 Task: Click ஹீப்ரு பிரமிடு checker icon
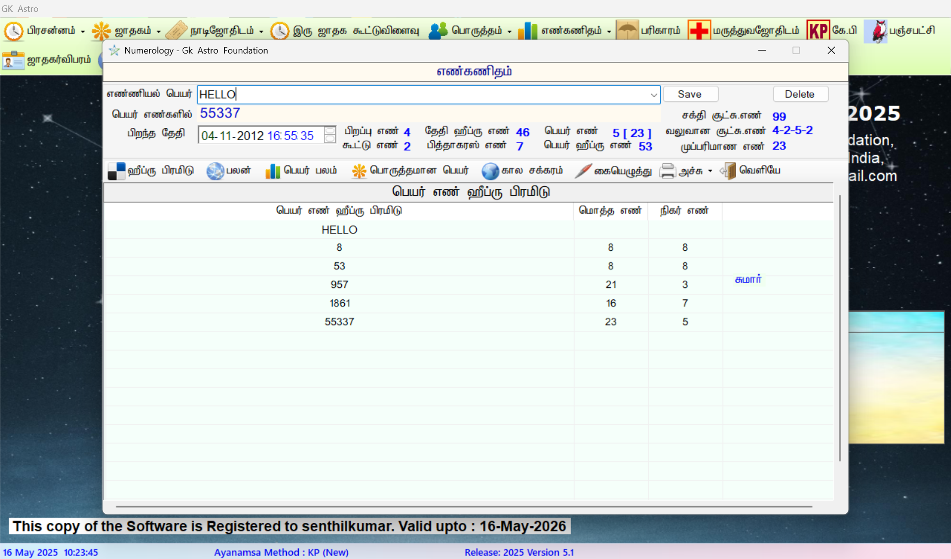coord(116,171)
